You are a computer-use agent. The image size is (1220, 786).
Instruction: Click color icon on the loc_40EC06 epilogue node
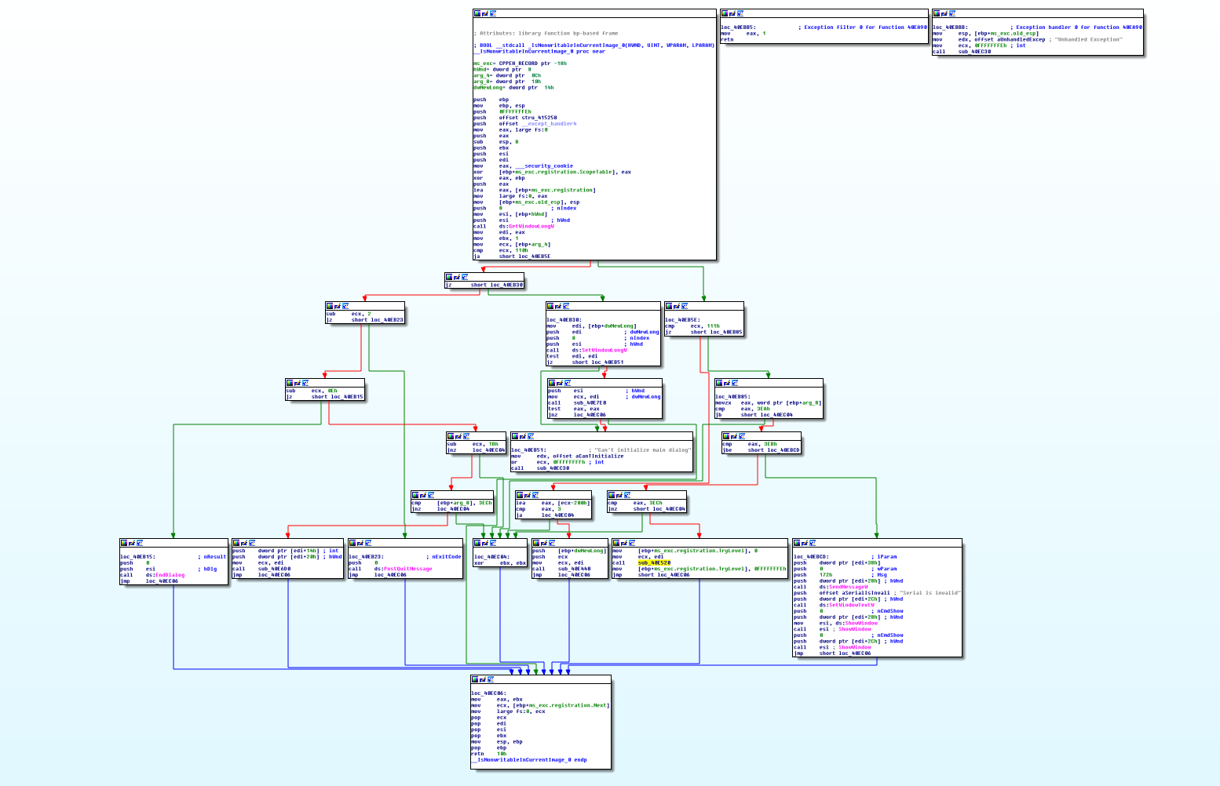pos(475,679)
